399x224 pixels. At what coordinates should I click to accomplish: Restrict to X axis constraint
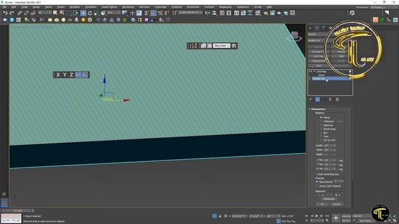pos(58,75)
